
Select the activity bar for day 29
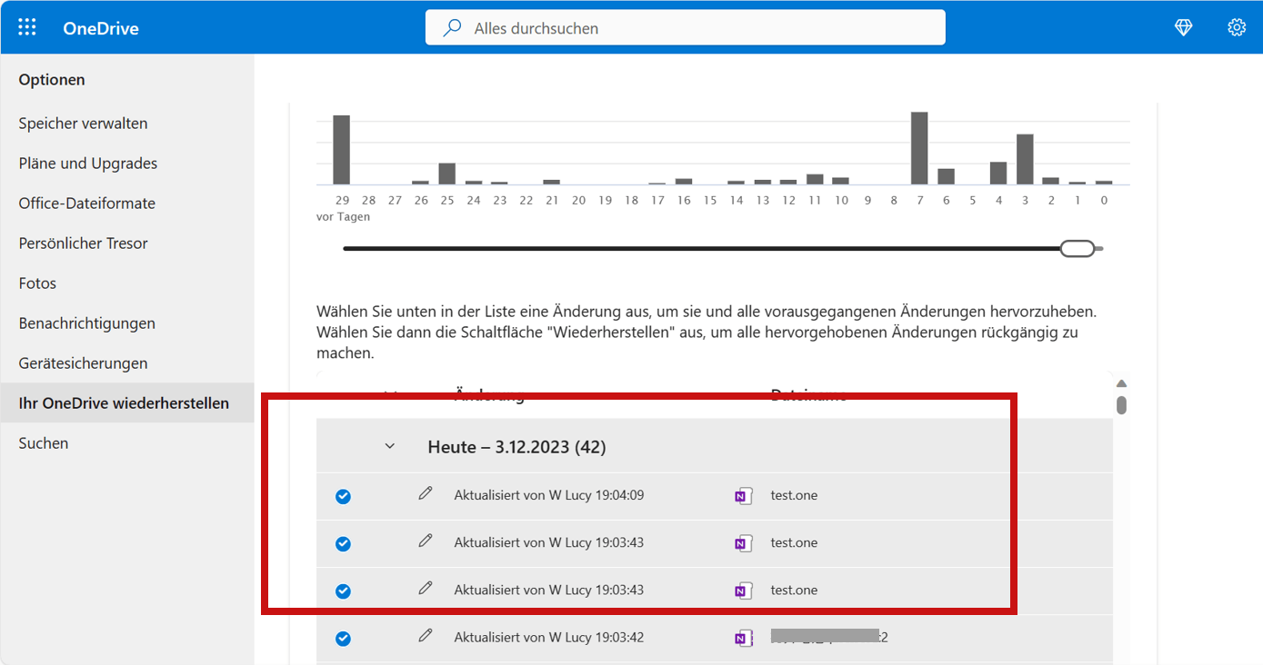pos(342,150)
